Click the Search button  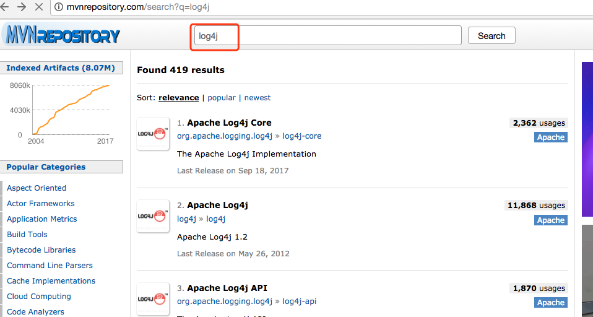tap(491, 35)
